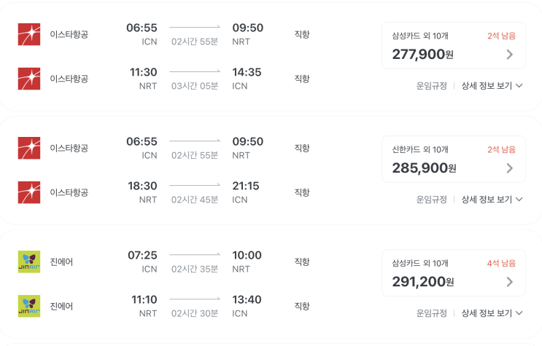The image size is (542, 346).
Task: Click Eastar Jet logo on 11:30 return flight
Action: pos(29,79)
